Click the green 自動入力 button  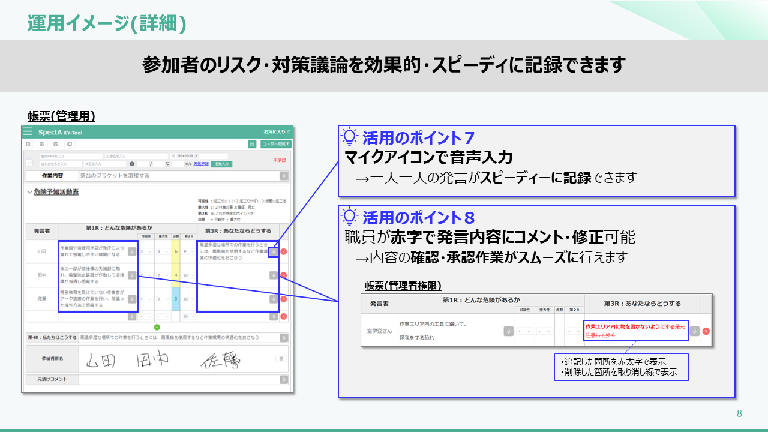pyautogui.click(x=221, y=164)
